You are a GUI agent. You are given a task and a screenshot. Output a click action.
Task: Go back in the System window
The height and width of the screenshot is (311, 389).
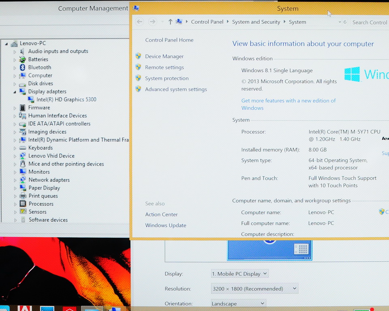point(140,22)
